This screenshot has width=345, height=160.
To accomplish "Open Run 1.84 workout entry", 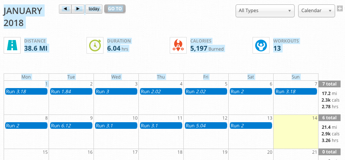I will click(71, 92).
